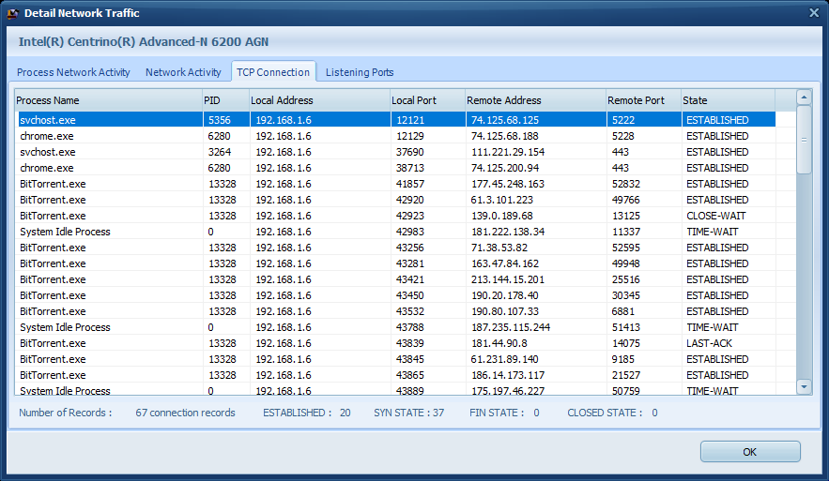
Task: Click the CLOSED STATE status label
Action: pos(605,413)
